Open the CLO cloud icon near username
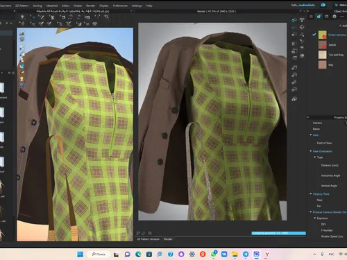The height and width of the screenshot is (260, 347). (x=323, y=5)
